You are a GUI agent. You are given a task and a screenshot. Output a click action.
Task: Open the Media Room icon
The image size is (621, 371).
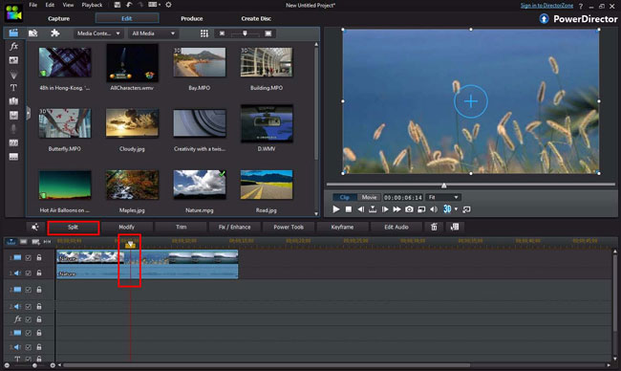pyautogui.click(x=13, y=33)
